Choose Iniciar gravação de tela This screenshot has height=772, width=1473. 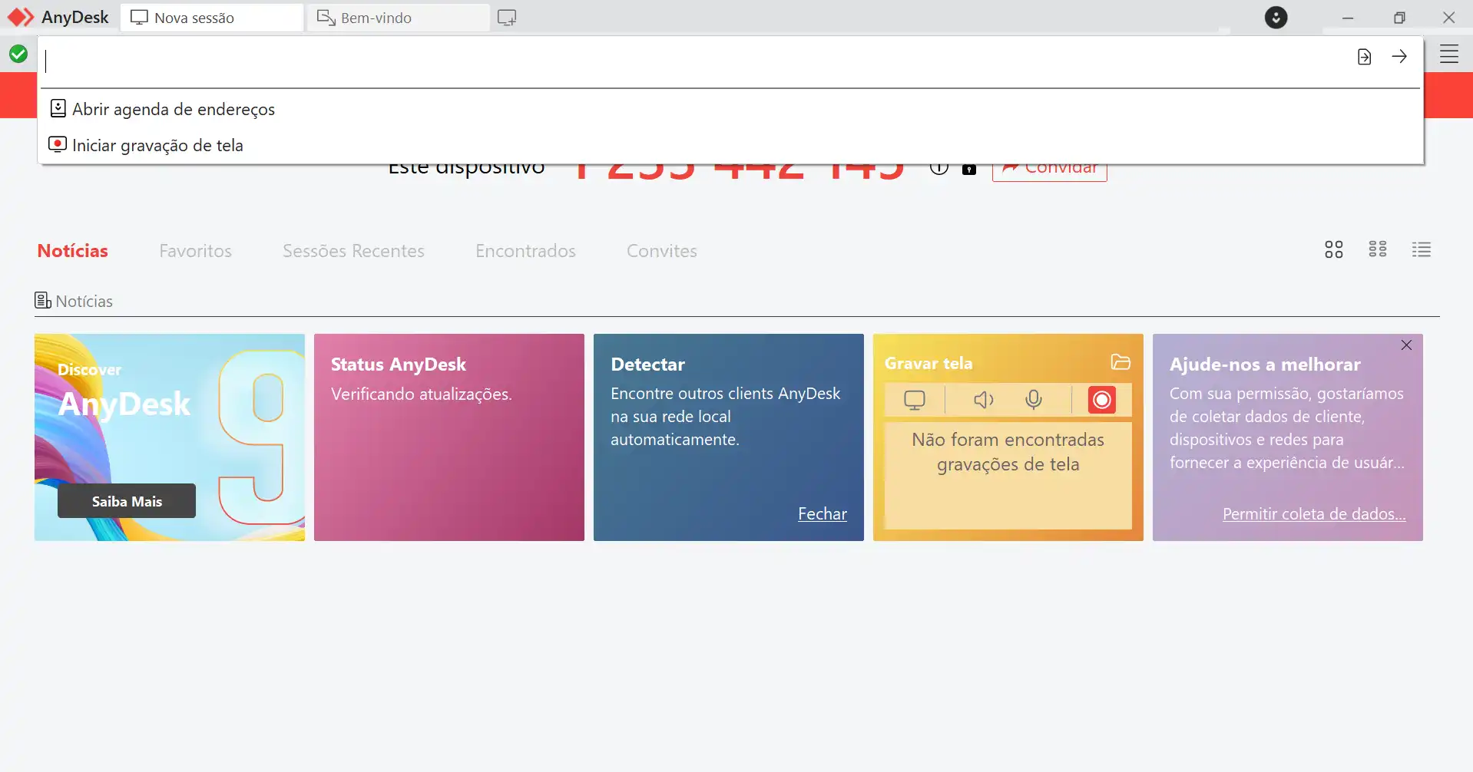pos(730,145)
